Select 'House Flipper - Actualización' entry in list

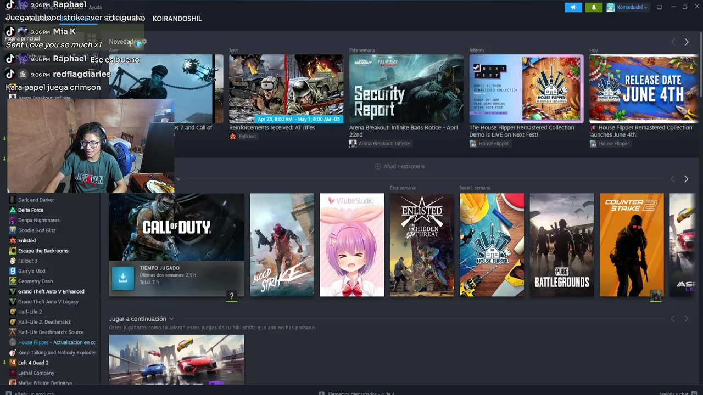[57, 342]
